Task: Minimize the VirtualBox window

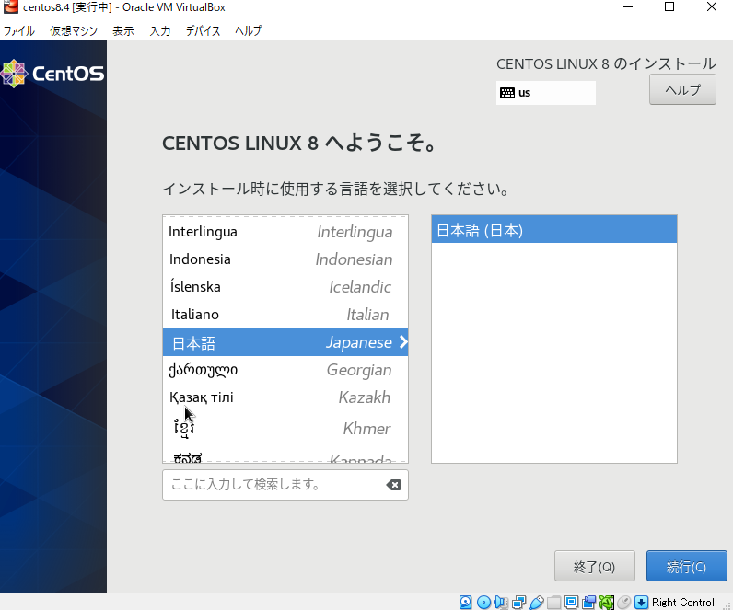Action: tap(628, 7)
